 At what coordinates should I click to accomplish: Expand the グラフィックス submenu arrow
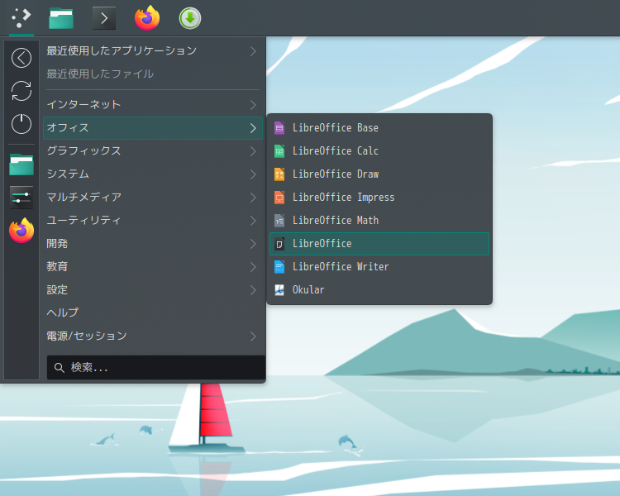pyautogui.click(x=253, y=151)
